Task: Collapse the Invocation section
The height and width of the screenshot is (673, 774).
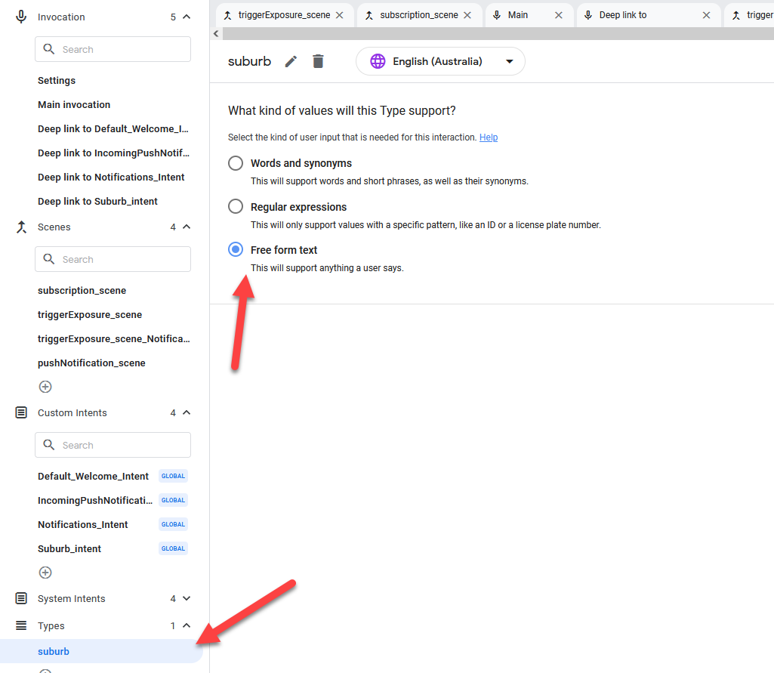Action: (187, 17)
